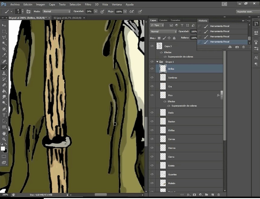260x199 pixels.
Task: Hide the Sombras layer
Action: pyautogui.click(x=152, y=77)
